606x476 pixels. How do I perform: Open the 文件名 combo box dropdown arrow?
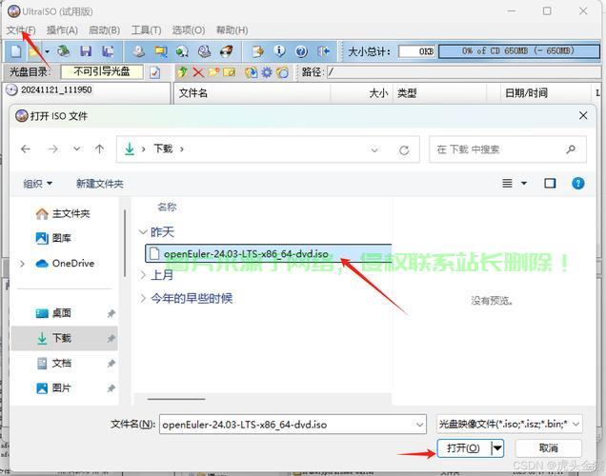419,425
